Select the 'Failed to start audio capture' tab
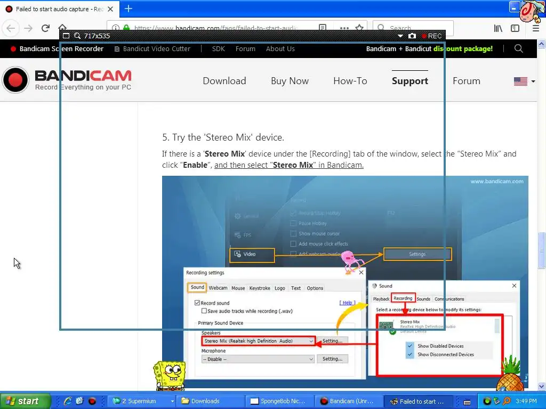 (60, 9)
